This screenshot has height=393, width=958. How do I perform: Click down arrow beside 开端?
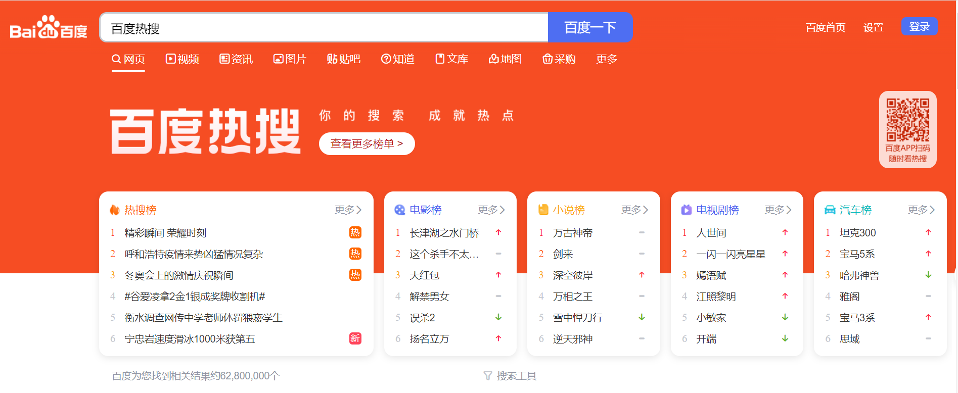(x=785, y=338)
